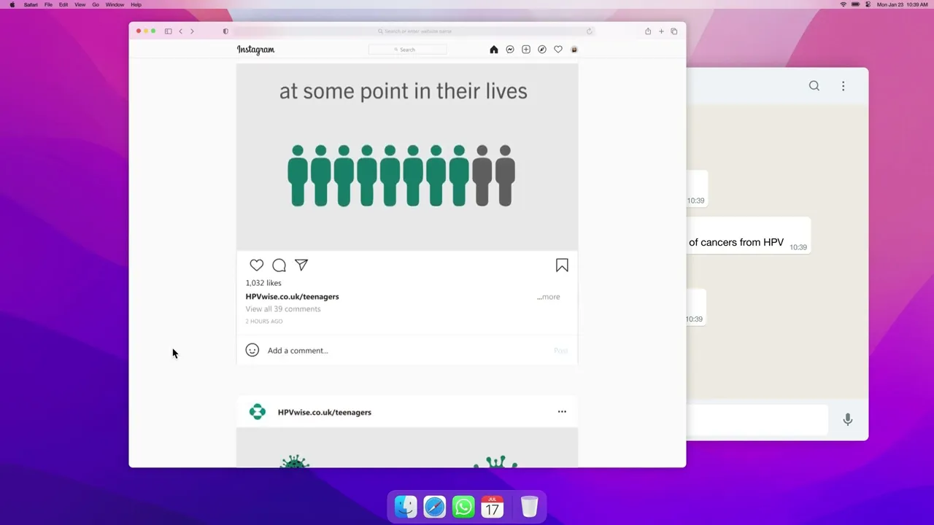This screenshot has width=934, height=525.
Task: Open the Go menu in menu bar
Action: tap(96, 4)
